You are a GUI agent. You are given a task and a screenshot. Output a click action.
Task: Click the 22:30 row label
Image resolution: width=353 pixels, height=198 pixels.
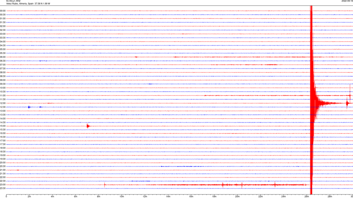[x=3, y=181]
